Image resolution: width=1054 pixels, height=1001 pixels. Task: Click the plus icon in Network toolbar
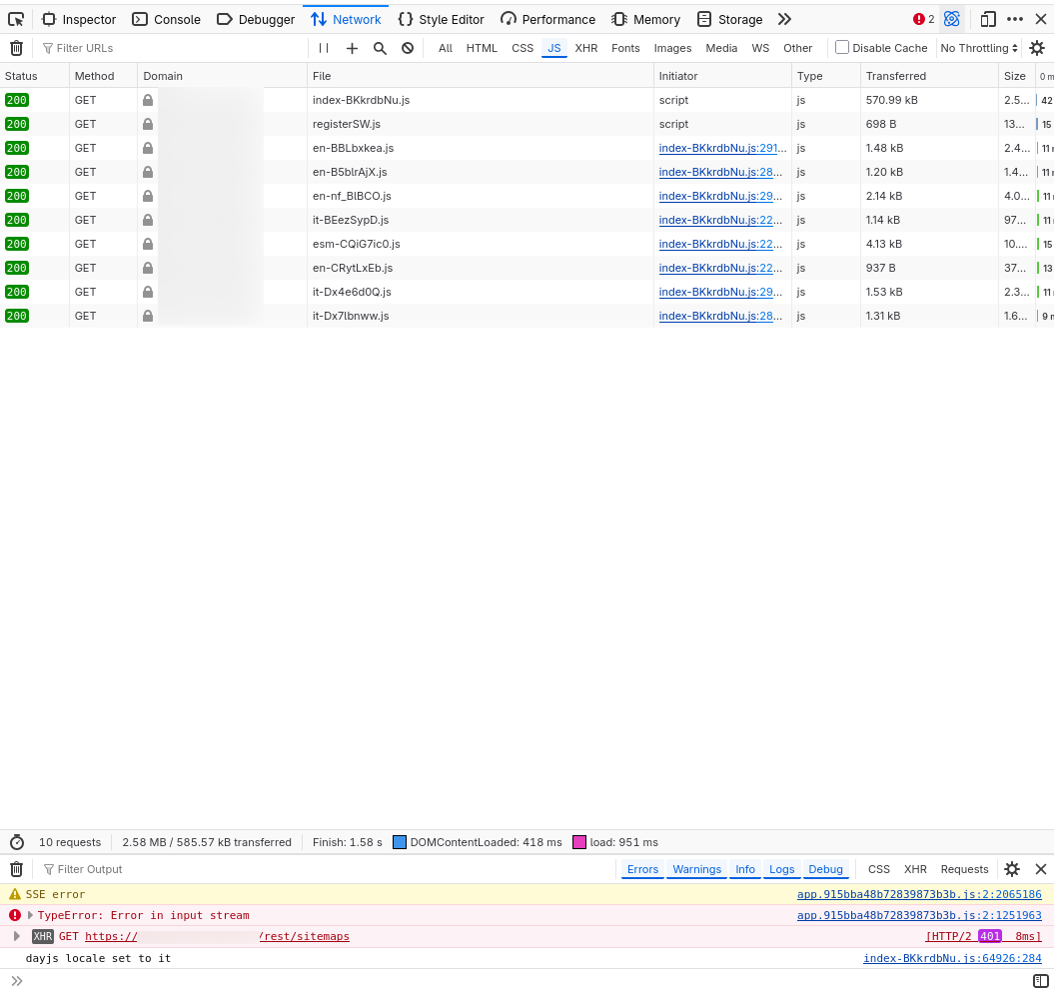pos(352,48)
